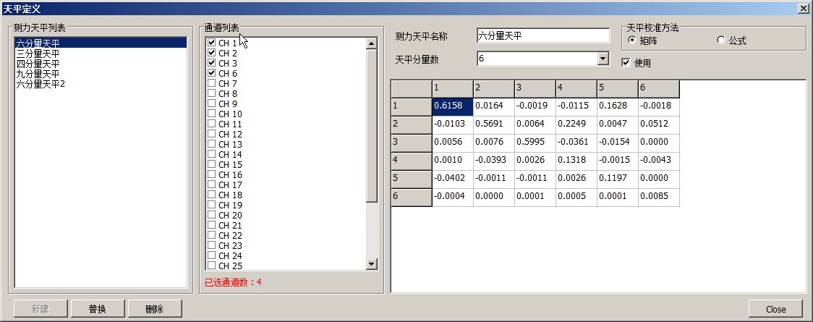
Task: Uncheck the CH 1 channel checkbox
Action: click(x=212, y=43)
